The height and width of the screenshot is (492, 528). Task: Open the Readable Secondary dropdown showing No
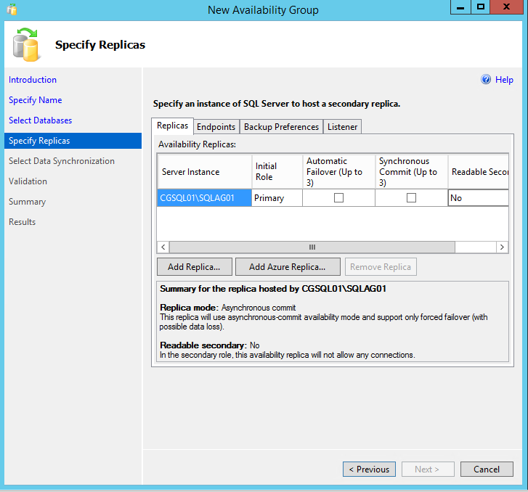pyautogui.click(x=478, y=198)
